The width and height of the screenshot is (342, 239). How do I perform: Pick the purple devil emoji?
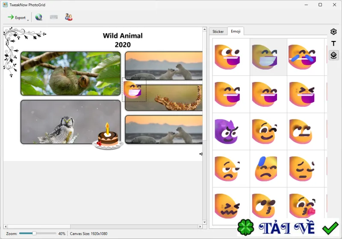[x=227, y=131]
